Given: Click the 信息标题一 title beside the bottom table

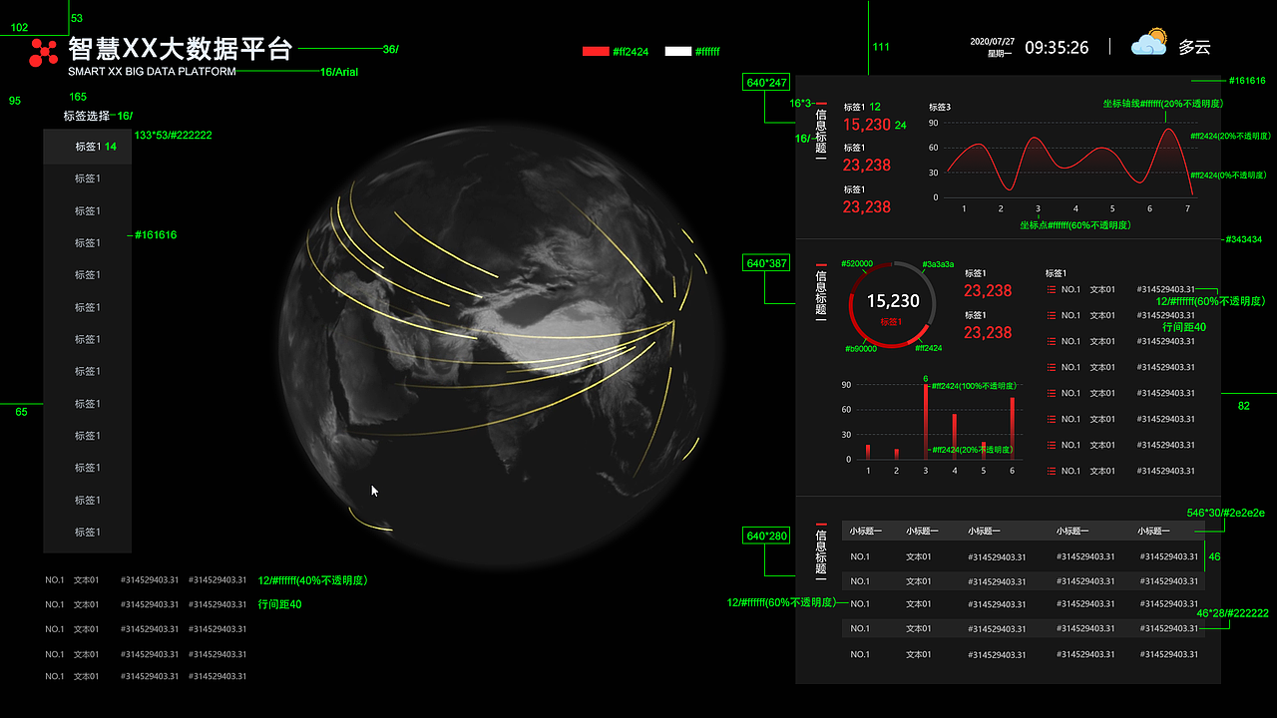Looking at the screenshot, I should tap(821, 554).
